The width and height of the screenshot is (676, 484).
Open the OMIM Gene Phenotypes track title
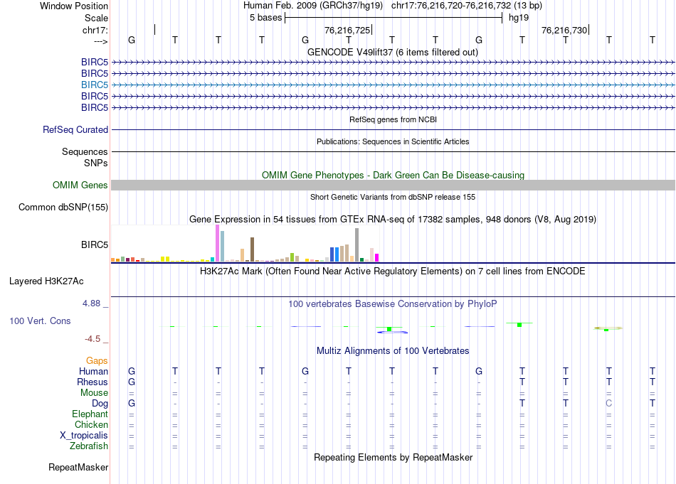point(394,176)
